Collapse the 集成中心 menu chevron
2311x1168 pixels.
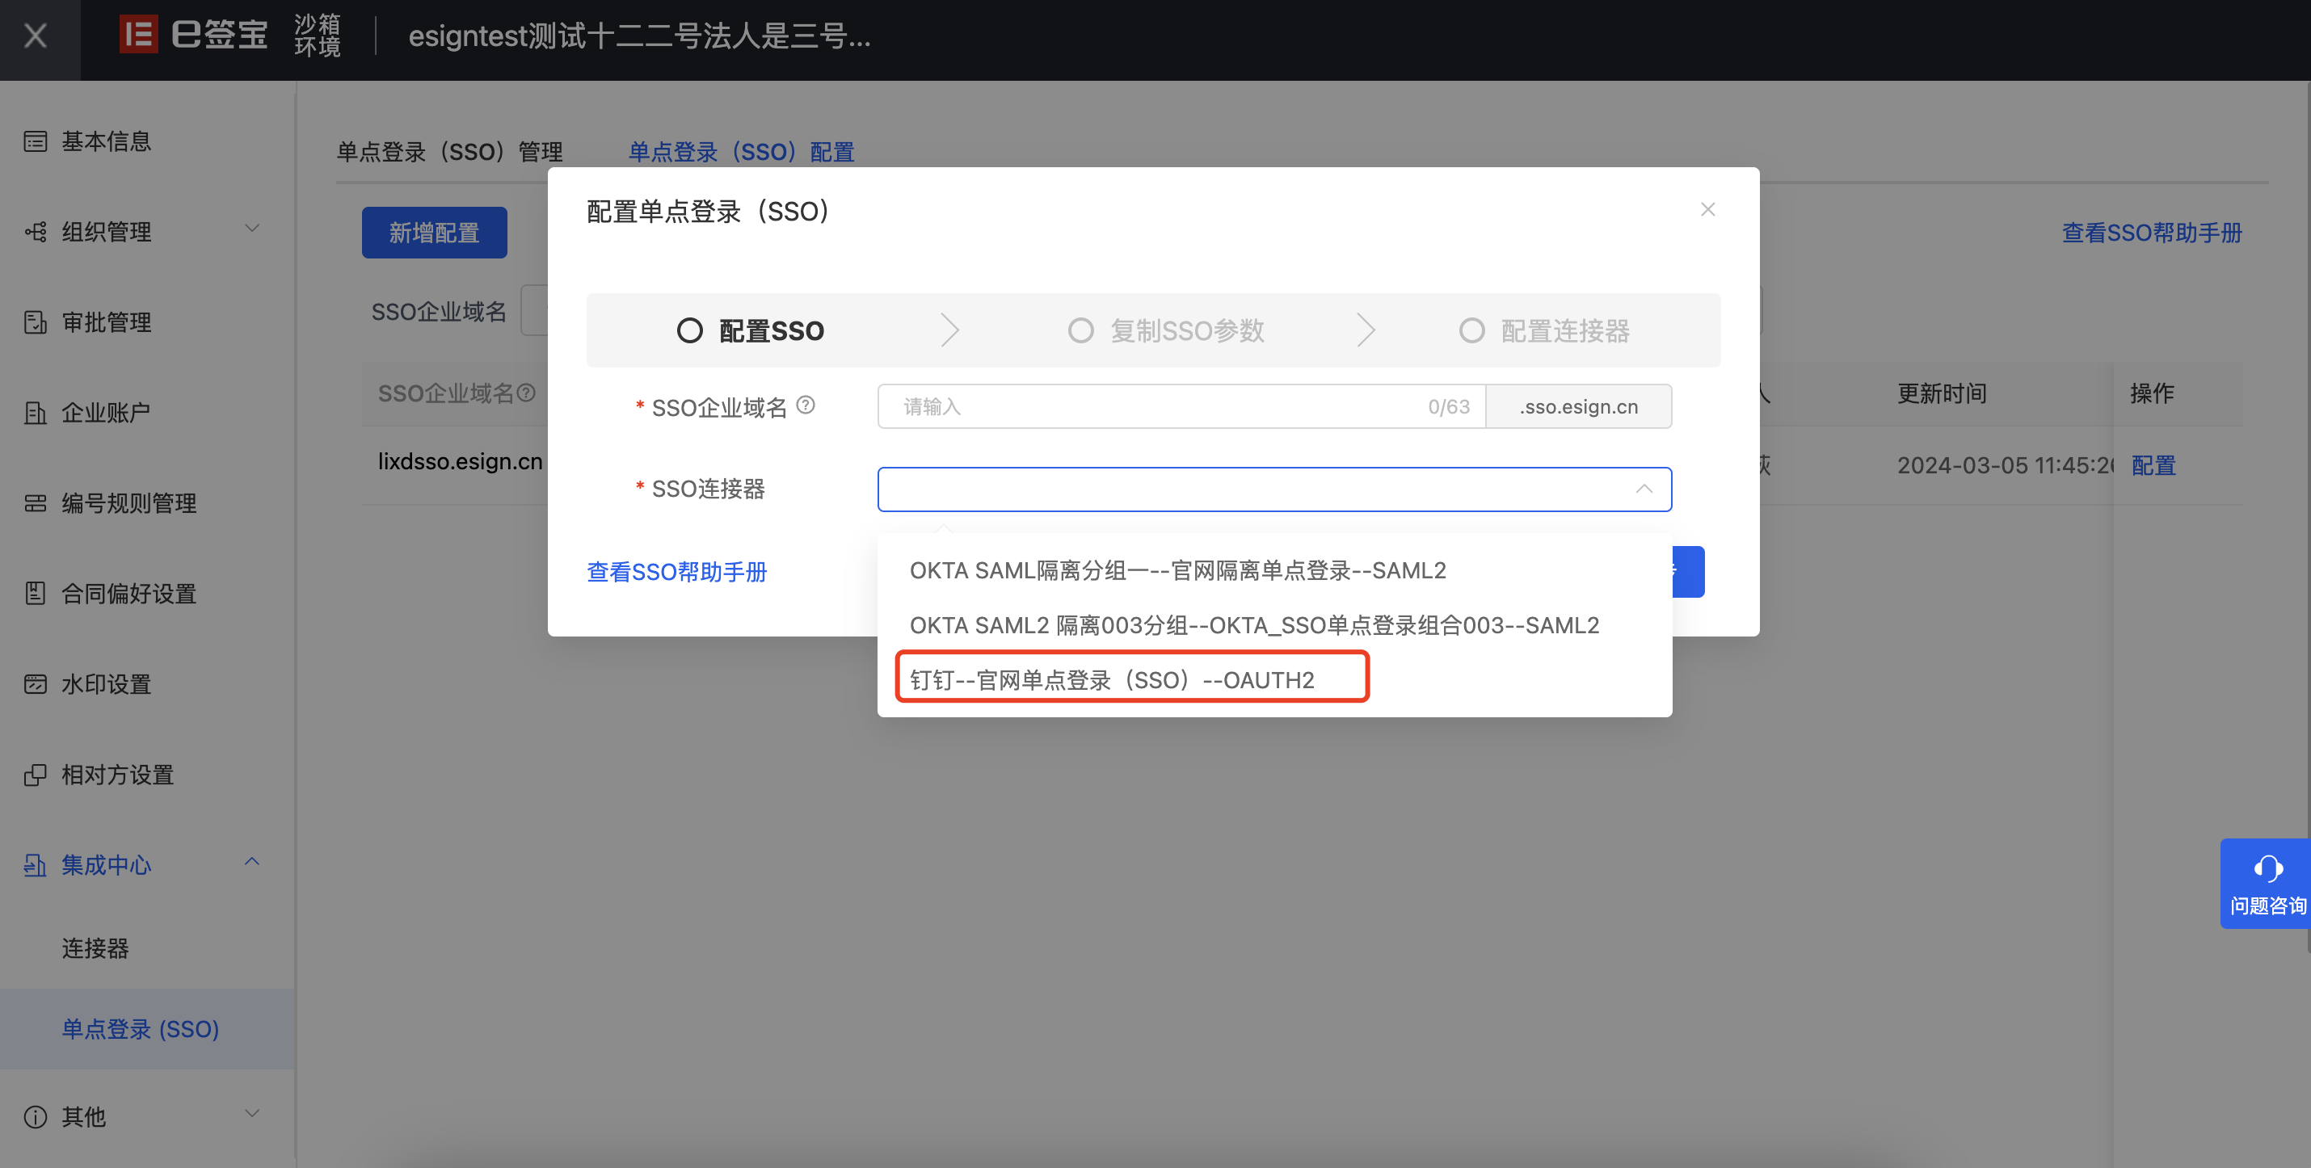pos(252,861)
